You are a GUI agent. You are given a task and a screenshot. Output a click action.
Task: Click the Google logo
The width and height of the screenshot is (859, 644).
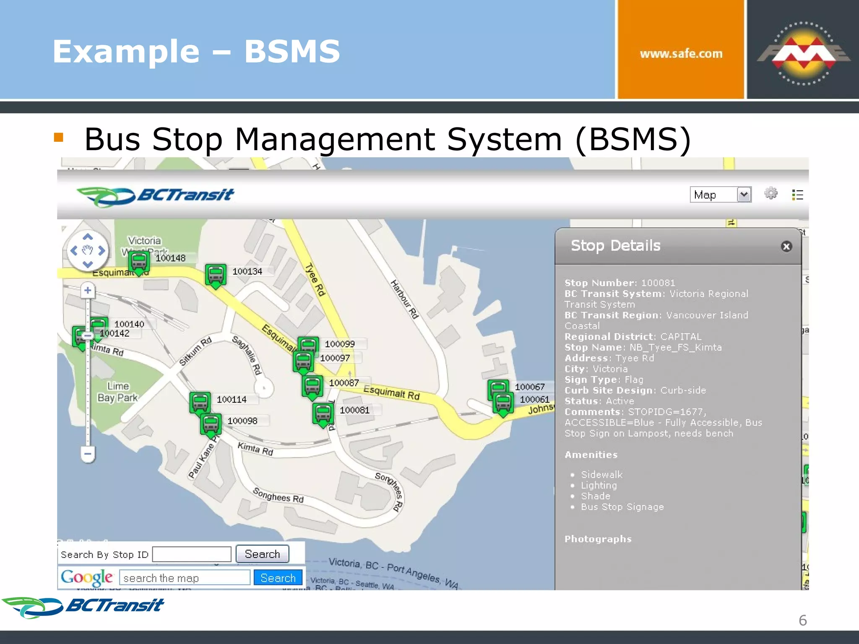(x=87, y=578)
